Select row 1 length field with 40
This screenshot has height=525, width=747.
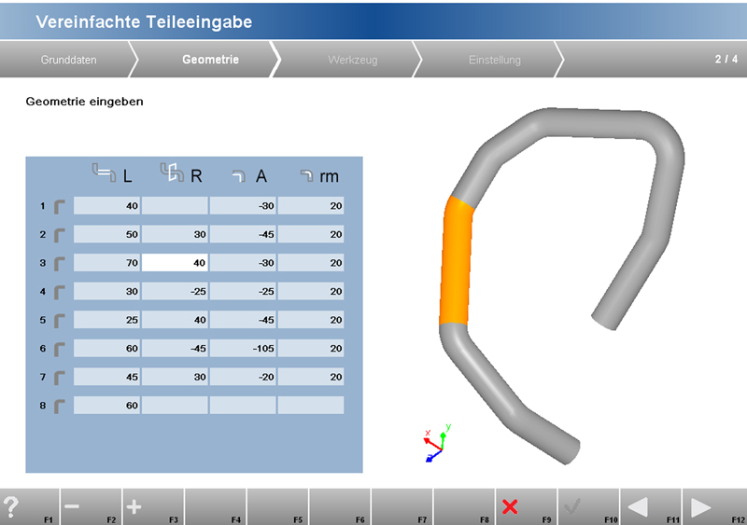(x=106, y=206)
